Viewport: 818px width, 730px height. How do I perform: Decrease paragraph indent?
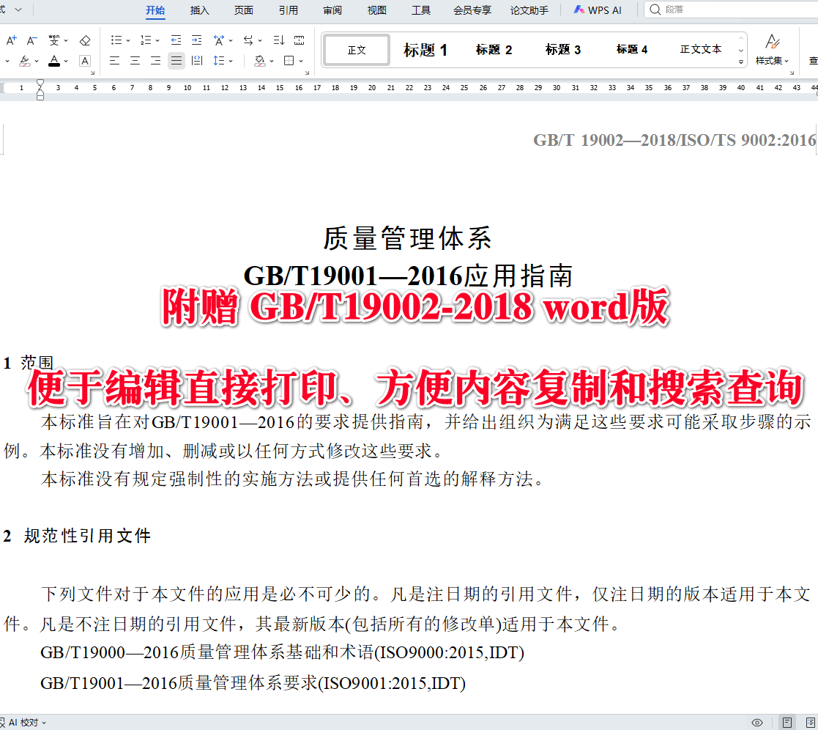pos(176,40)
